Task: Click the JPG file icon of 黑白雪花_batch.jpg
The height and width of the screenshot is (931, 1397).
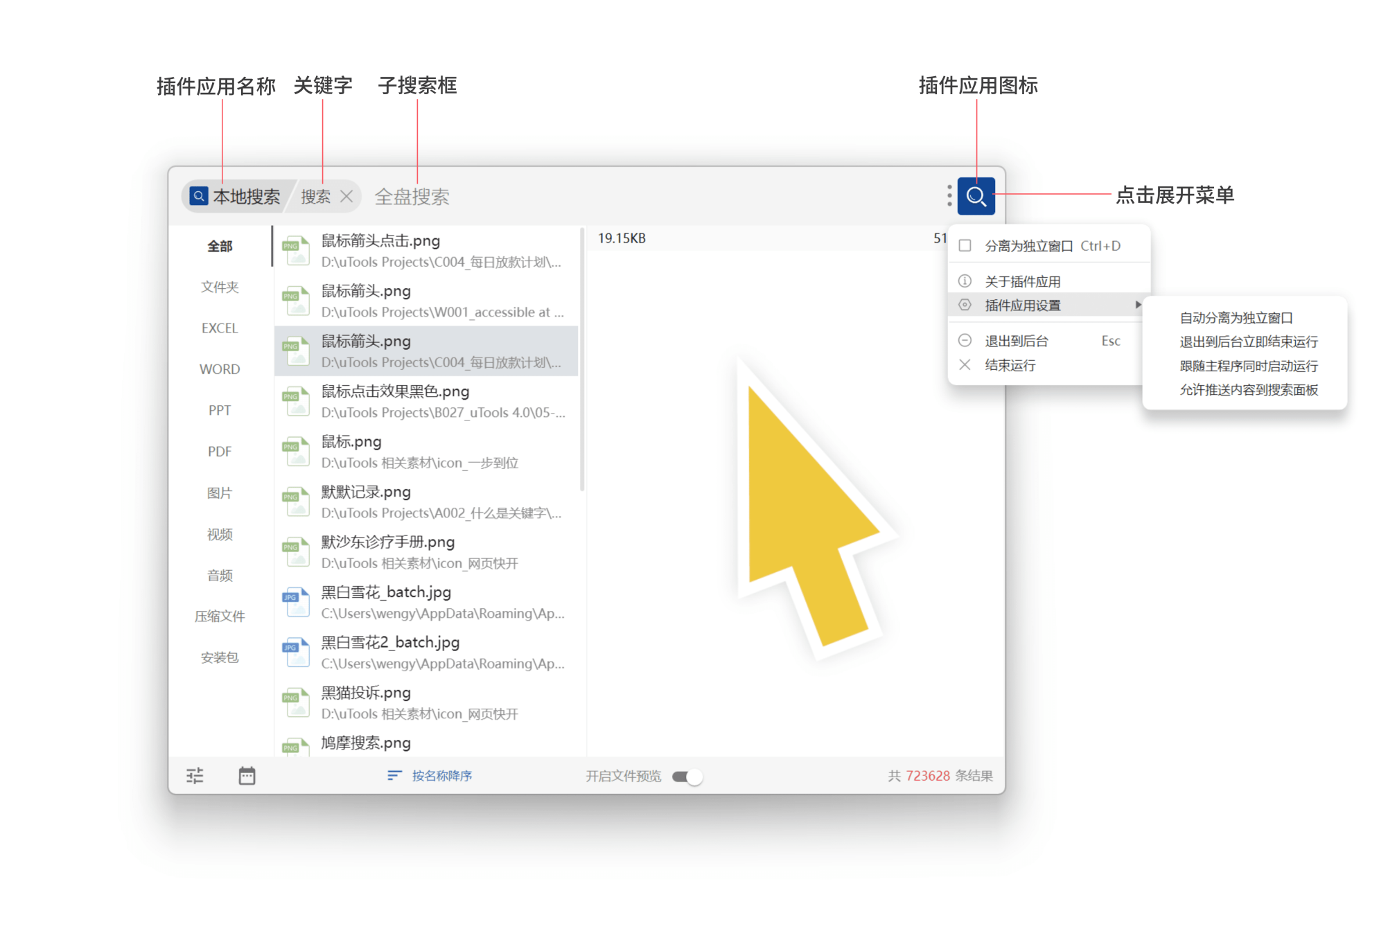Action: [296, 602]
